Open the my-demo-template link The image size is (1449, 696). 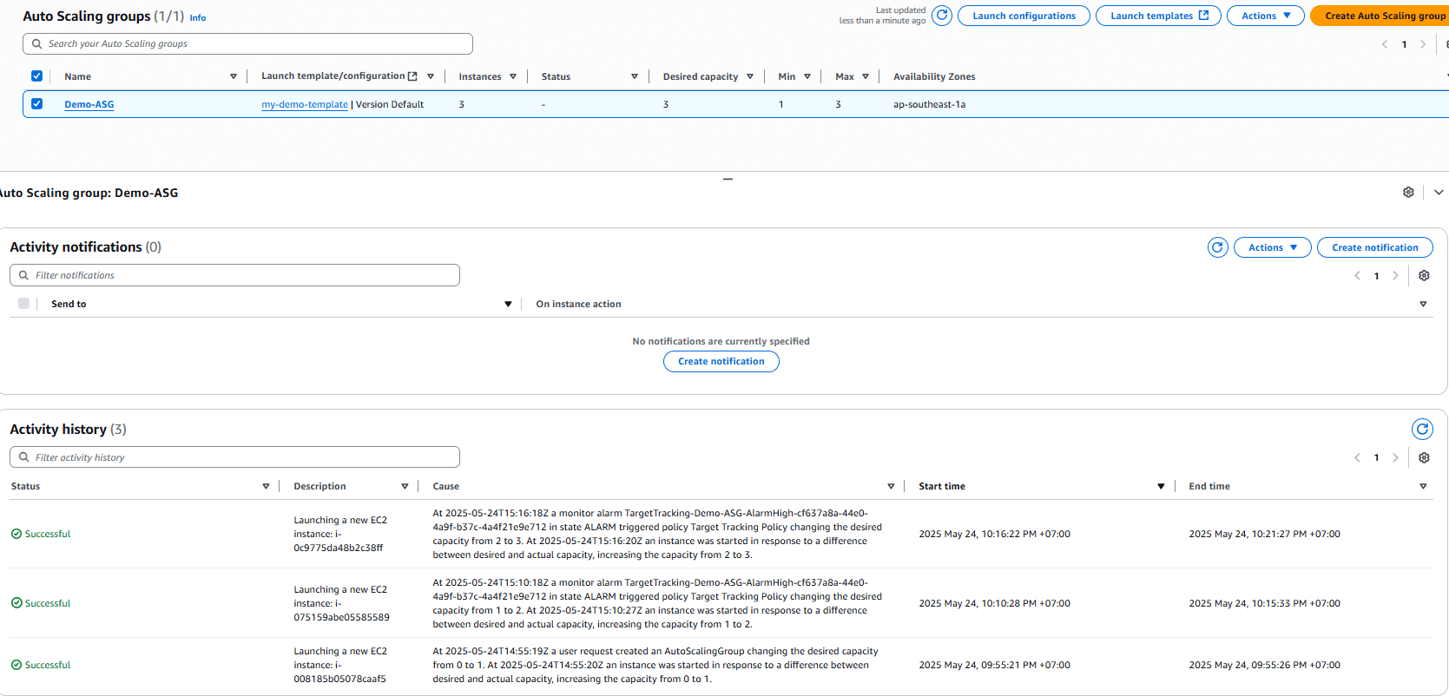click(304, 105)
